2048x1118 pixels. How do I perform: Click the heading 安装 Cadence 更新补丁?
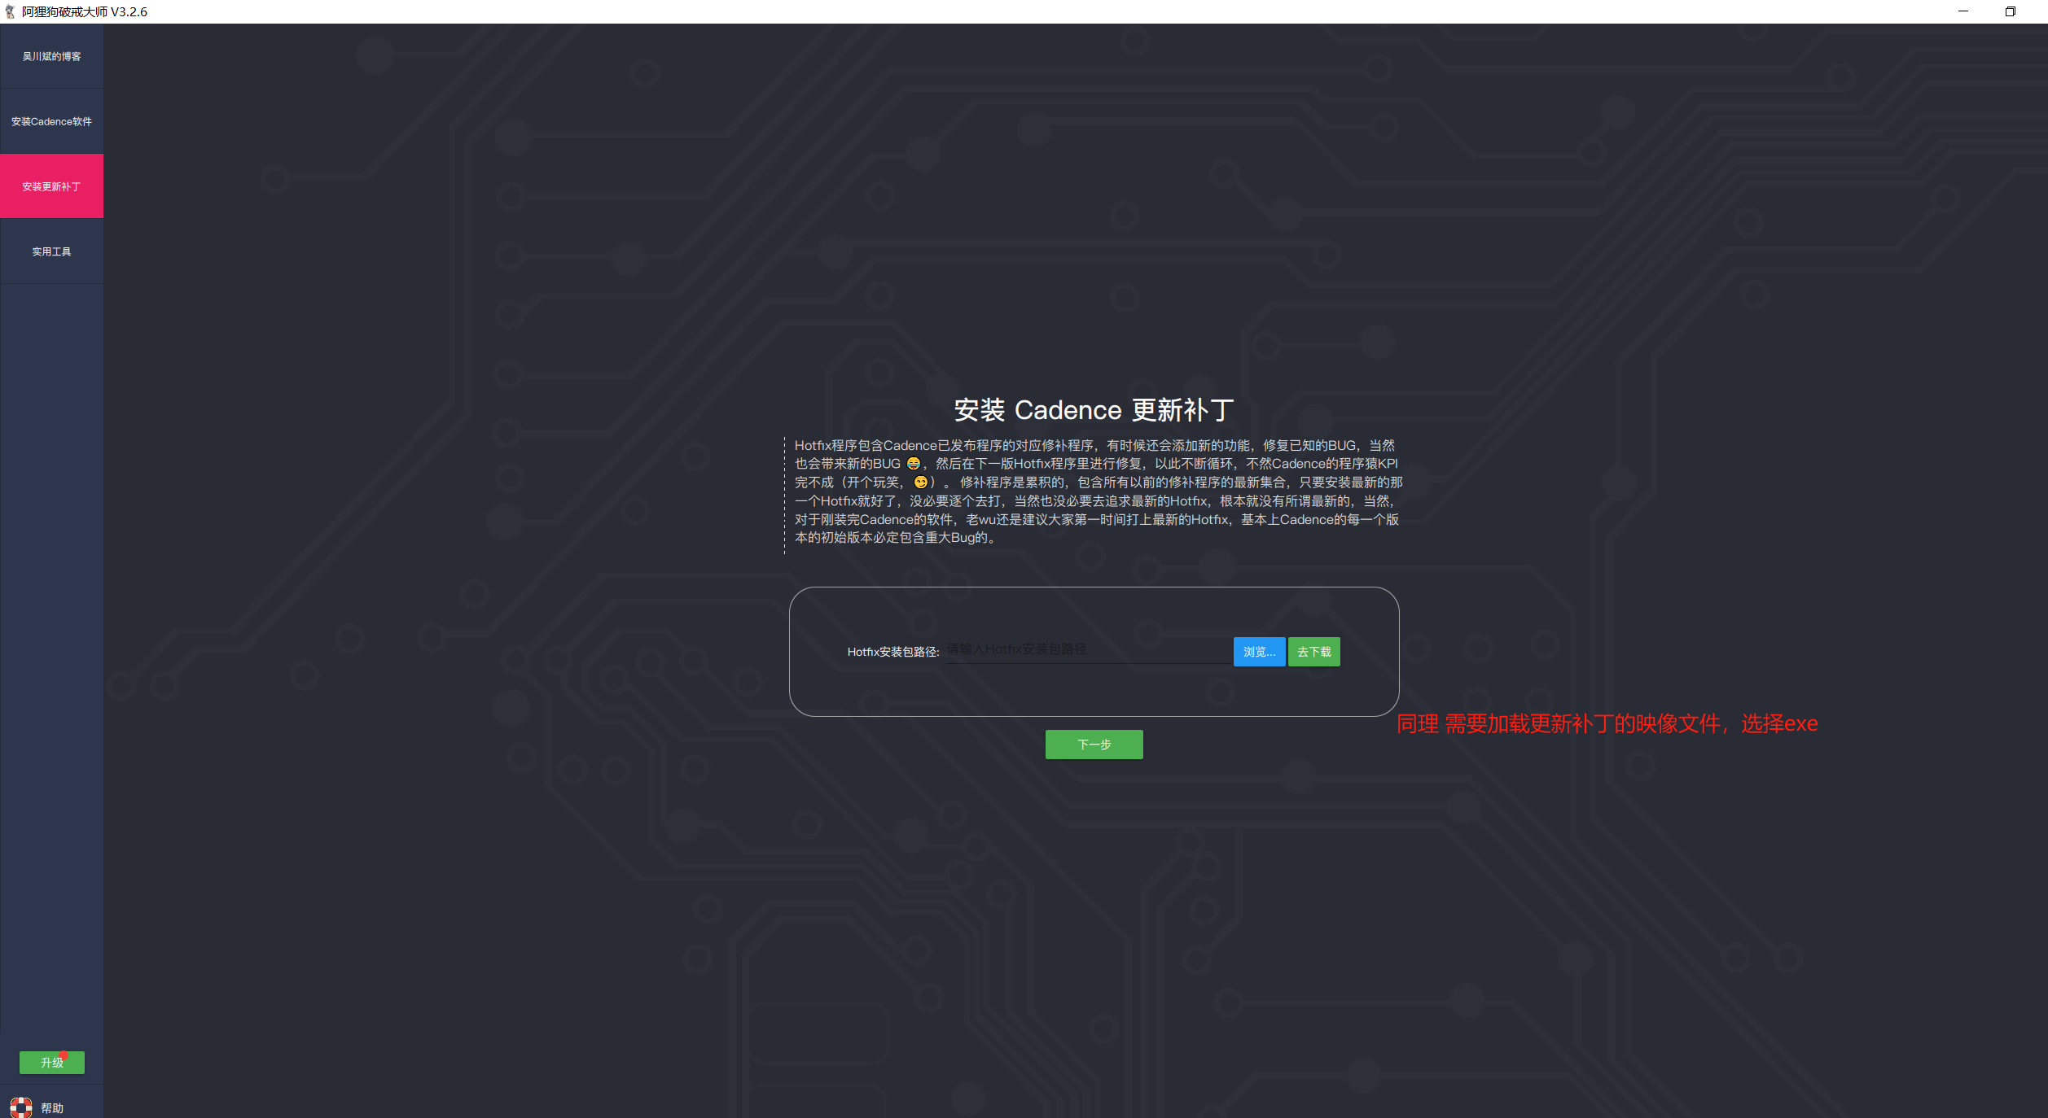click(1094, 410)
